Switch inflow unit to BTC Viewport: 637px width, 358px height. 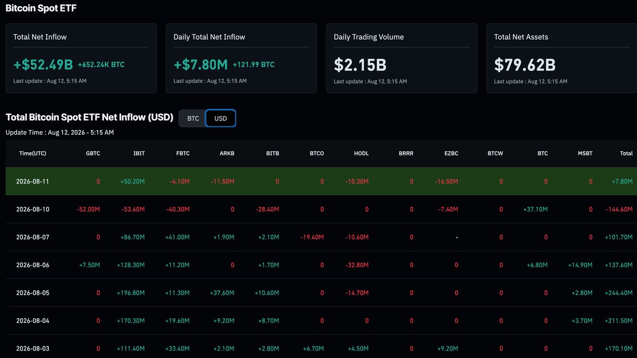(x=193, y=118)
